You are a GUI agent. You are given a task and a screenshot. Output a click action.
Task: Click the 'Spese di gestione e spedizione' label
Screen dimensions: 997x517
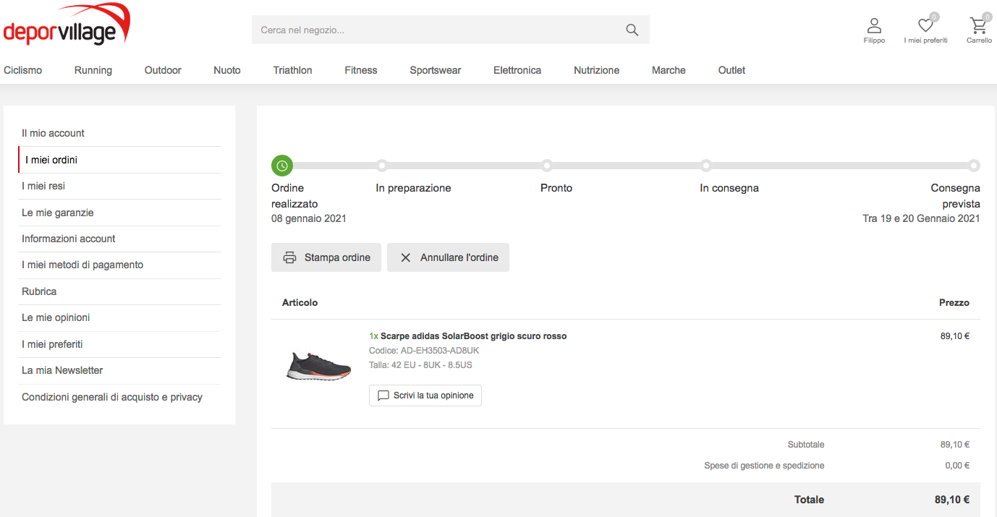coord(764,466)
